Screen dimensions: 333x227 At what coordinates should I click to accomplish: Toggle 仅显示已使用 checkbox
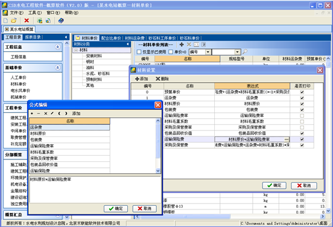tap(139, 52)
